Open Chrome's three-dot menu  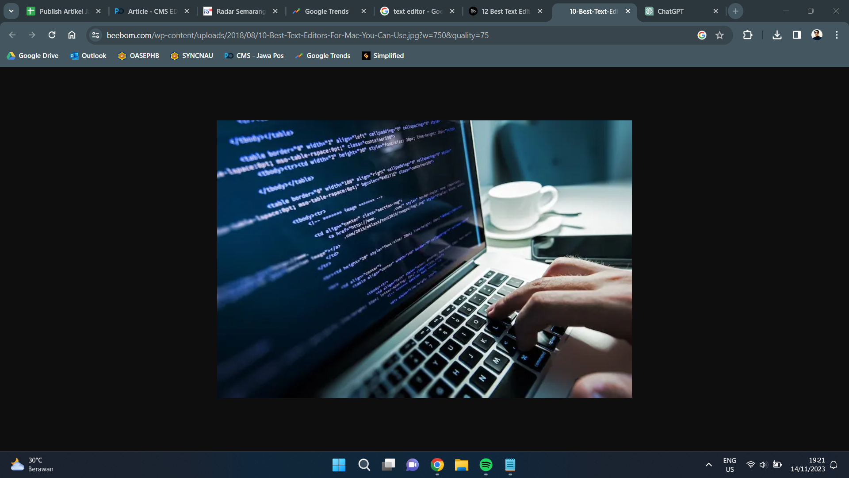click(x=837, y=35)
